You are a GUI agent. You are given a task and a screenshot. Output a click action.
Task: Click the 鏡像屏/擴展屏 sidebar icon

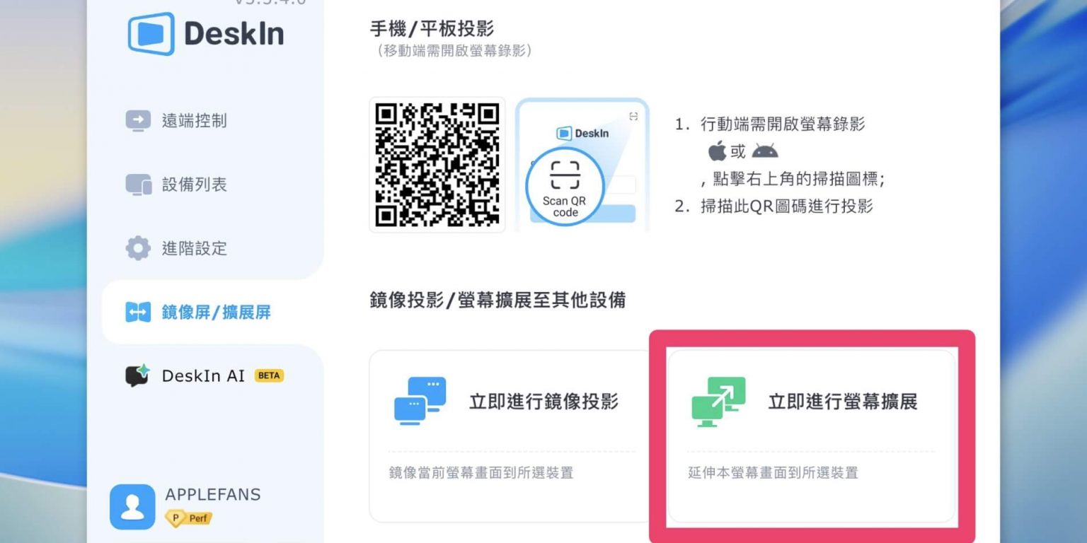coord(138,312)
